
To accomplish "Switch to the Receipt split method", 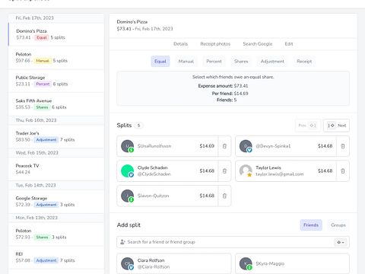I will [x=304, y=62].
